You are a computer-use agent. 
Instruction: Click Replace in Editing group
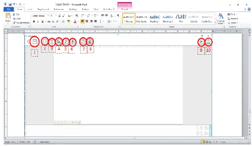coord(233,19)
